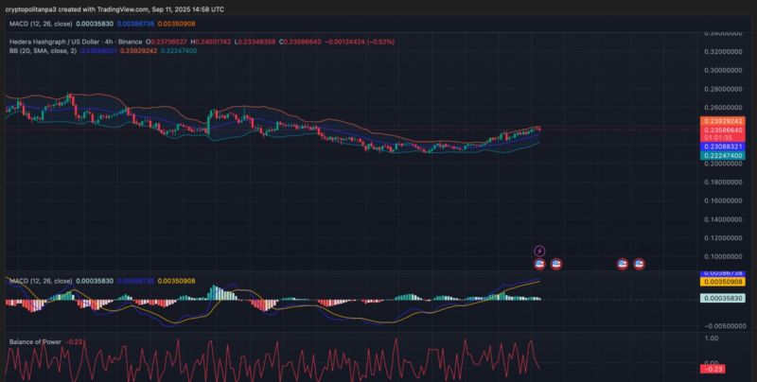Image resolution: width=757 pixels, height=382 pixels.
Task: Click the 0.16000000 price axis label
Action: pyautogui.click(x=723, y=200)
